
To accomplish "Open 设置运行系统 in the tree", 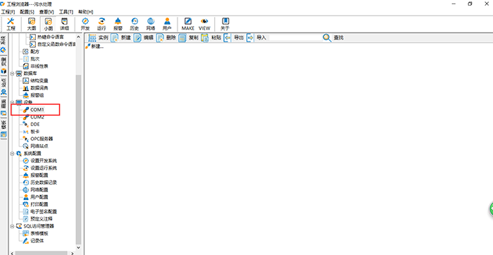I will (40, 168).
